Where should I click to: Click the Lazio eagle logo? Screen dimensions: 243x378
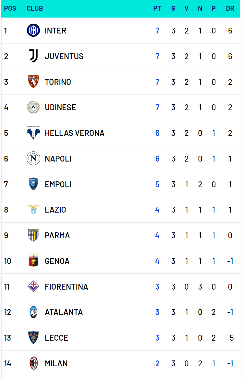click(x=33, y=210)
